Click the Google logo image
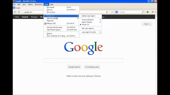The image size is (170, 95). [83, 48]
